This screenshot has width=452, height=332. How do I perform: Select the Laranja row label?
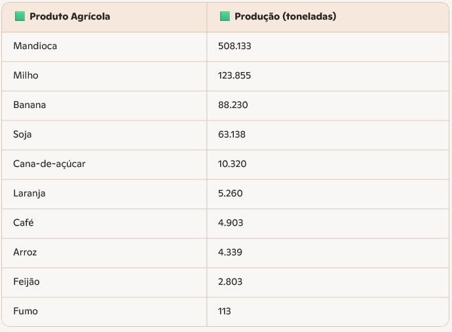(x=29, y=193)
